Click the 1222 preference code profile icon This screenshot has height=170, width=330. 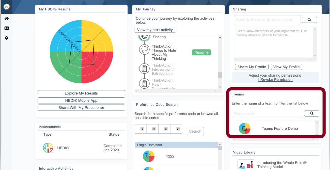click(148, 156)
